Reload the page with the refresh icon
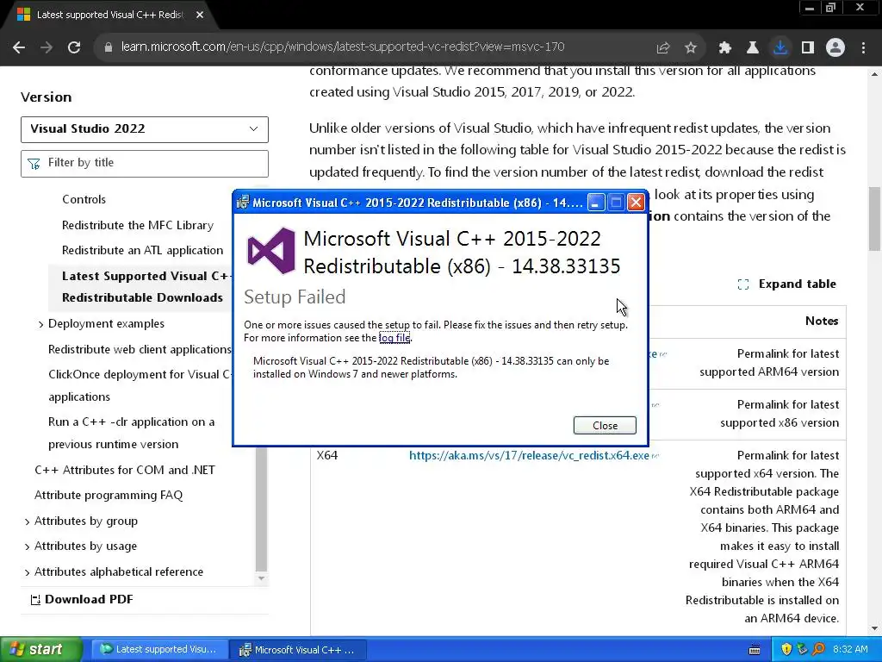Viewport: 882px width, 662px height. [x=74, y=48]
